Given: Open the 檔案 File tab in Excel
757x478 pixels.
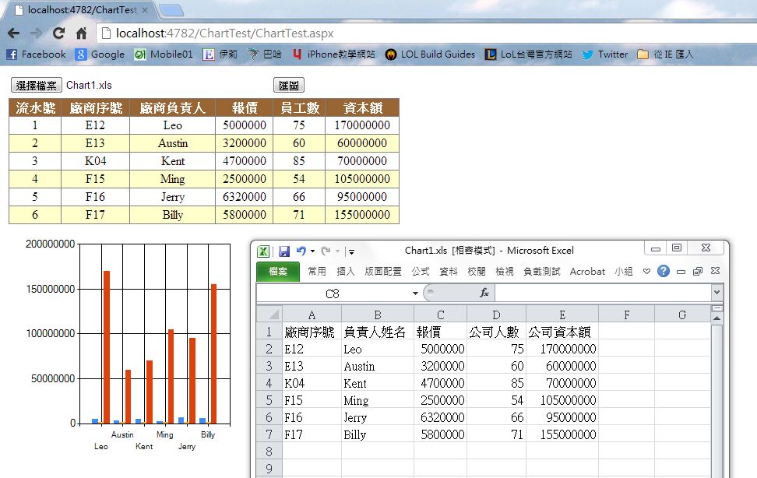Looking at the screenshot, I should (278, 272).
